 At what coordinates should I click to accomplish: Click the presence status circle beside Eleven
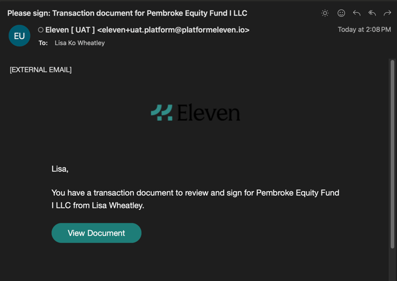(40, 30)
